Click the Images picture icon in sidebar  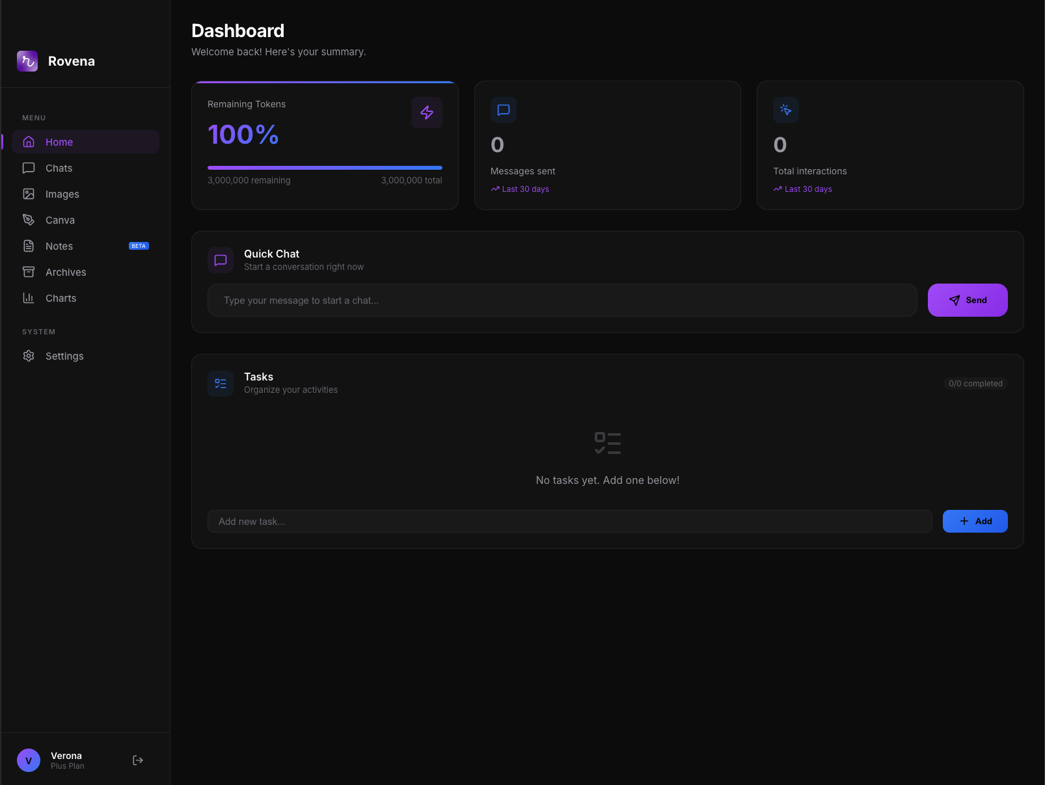click(29, 194)
